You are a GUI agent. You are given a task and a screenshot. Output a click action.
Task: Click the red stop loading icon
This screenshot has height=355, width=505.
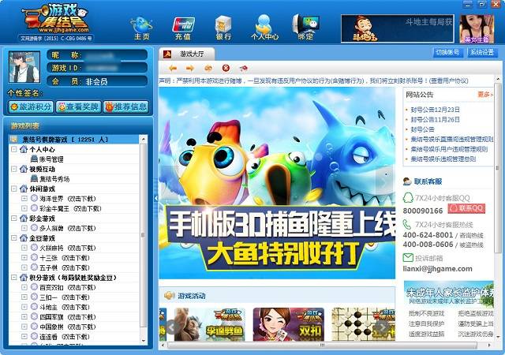tap(226, 69)
